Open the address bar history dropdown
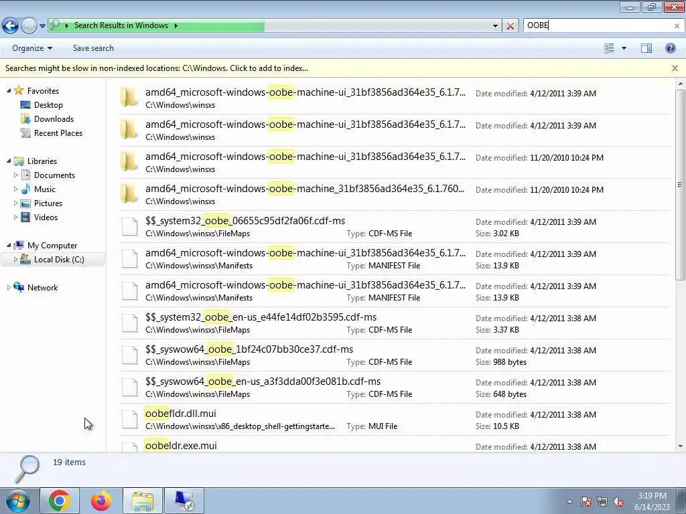 (495, 26)
